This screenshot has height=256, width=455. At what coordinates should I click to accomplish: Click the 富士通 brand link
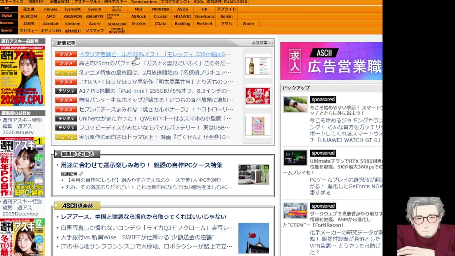[29, 9]
